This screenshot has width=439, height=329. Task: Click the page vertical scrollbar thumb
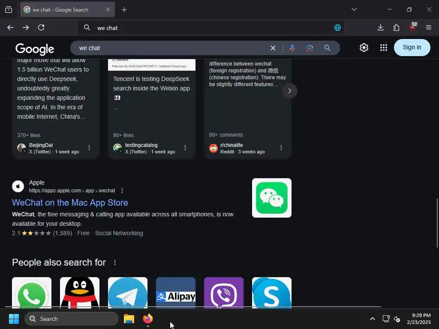tap(437, 223)
